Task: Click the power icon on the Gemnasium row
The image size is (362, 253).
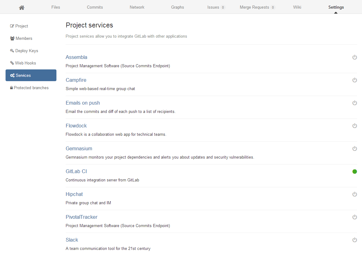Action: tap(355, 149)
